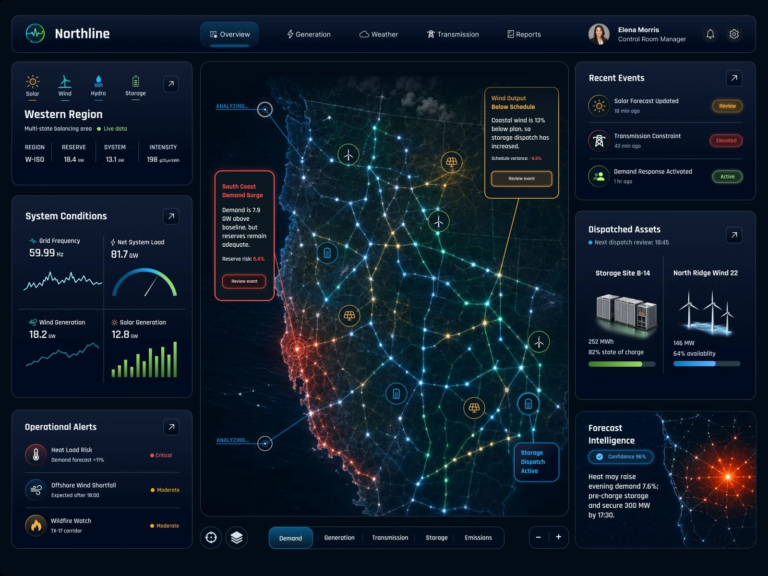Click the Elevated status badge
The width and height of the screenshot is (768, 576).
[x=726, y=141]
